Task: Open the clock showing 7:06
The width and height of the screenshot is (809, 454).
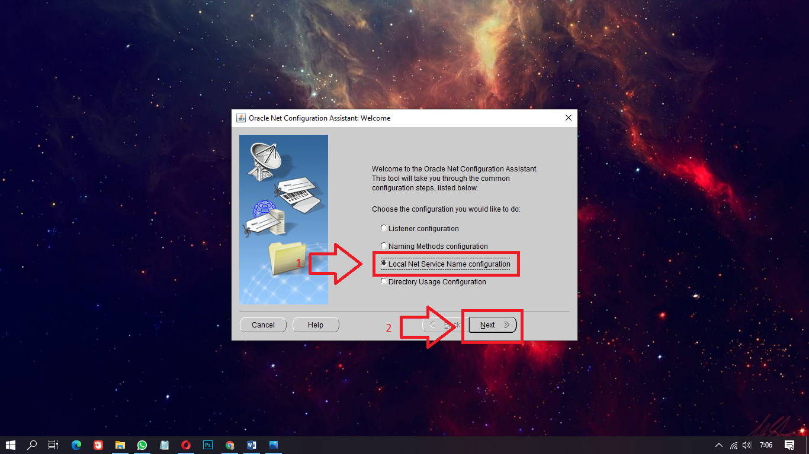Action: point(766,445)
